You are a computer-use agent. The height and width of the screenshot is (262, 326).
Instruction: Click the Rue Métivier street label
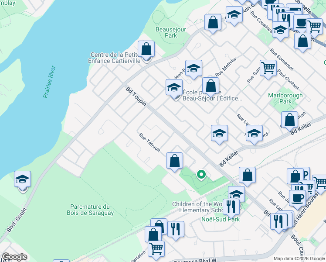[x=226, y=67]
